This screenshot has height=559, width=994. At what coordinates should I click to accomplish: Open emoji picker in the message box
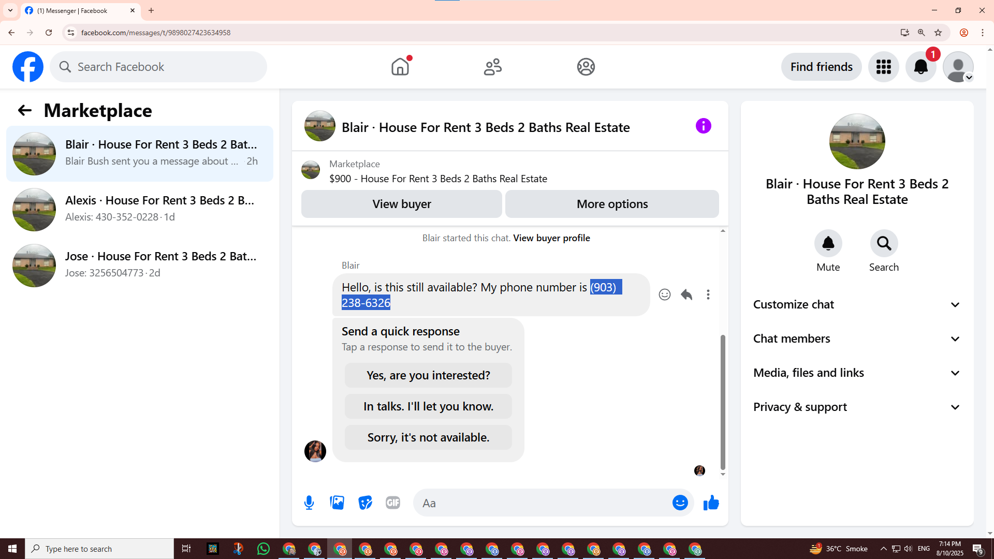[680, 503]
